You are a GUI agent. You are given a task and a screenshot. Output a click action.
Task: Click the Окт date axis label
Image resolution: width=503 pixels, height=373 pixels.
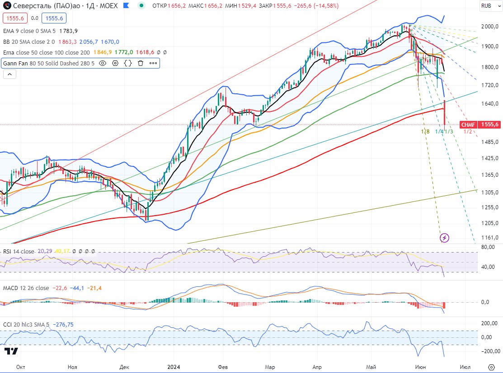[x=20, y=367]
